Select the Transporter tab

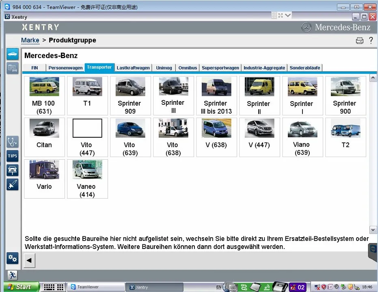[x=99, y=67]
